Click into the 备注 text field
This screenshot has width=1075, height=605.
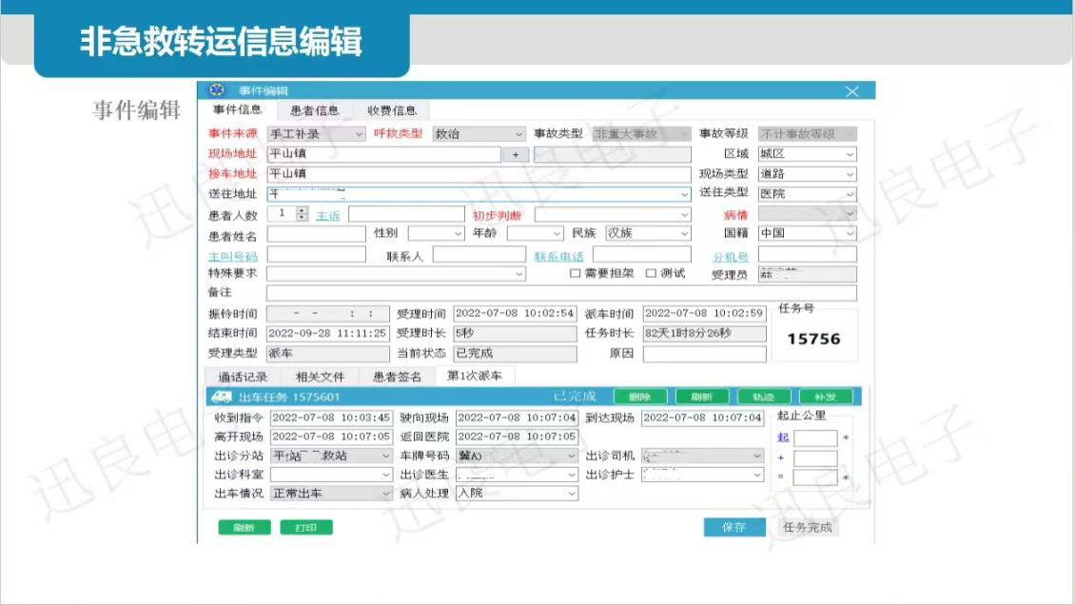[560, 293]
